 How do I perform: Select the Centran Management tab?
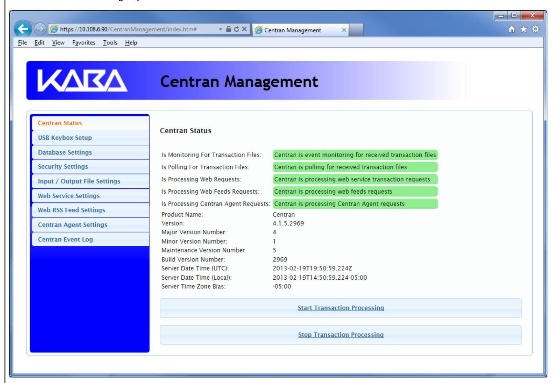300,30
